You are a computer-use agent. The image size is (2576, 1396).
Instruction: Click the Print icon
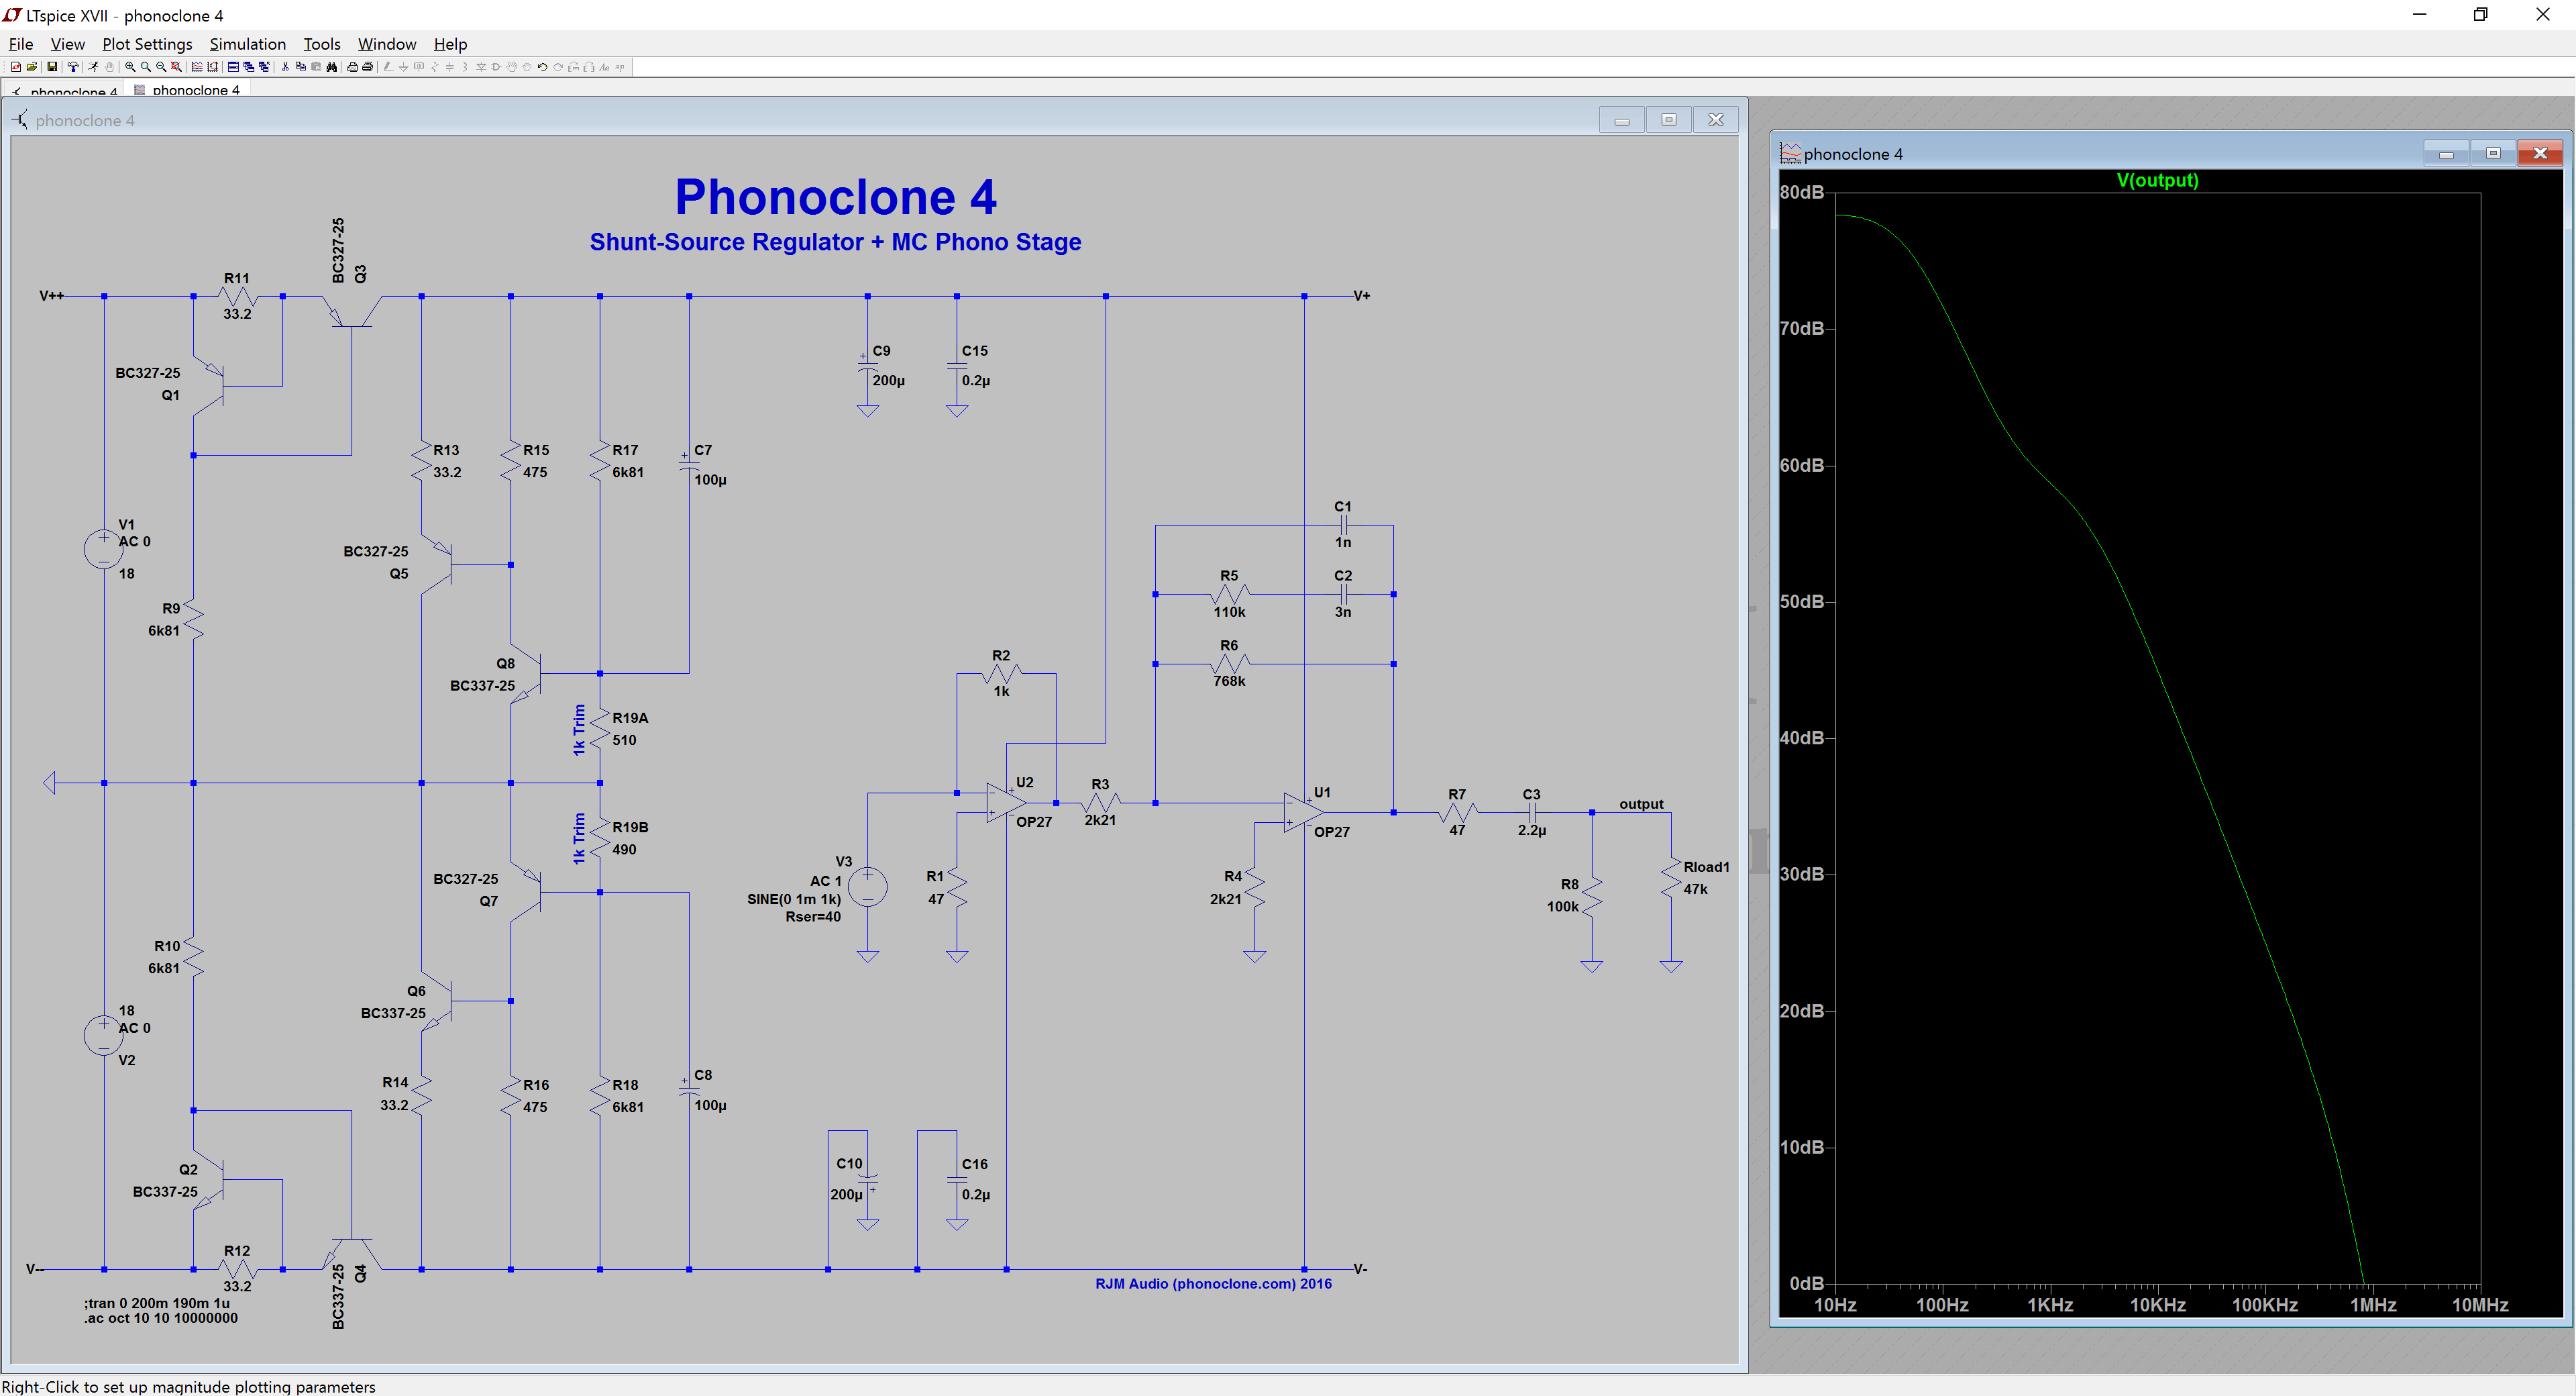point(368,67)
